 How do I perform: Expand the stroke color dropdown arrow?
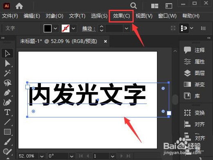[73, 28]
